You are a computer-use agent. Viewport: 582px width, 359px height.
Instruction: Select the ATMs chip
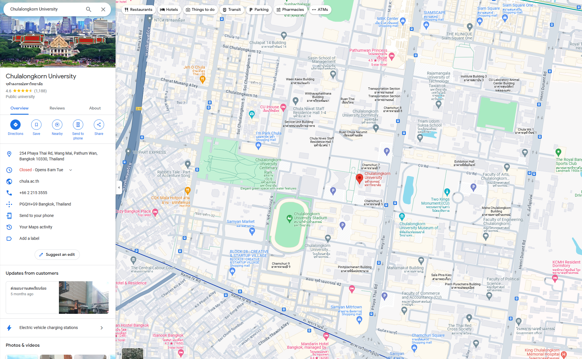pyautogui.click(x=320, y=10)
